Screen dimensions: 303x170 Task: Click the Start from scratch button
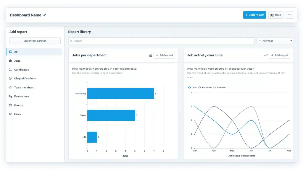(x=35, y=41)
